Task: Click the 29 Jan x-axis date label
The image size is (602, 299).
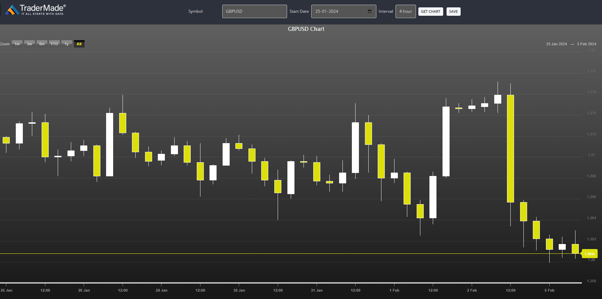Action: (x=161, y=290)
